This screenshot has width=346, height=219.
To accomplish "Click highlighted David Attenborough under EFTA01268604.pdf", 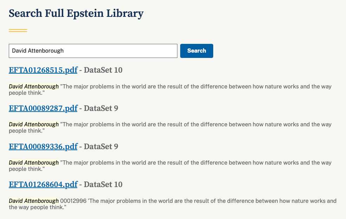I will coord(34,201).
